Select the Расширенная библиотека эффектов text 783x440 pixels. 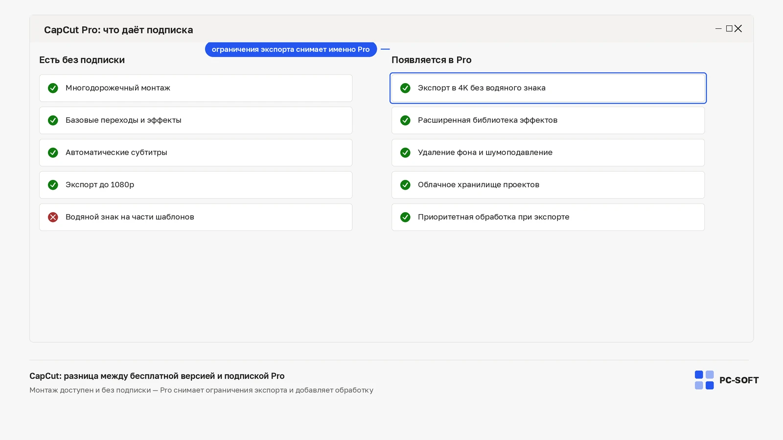click(487, 120)
